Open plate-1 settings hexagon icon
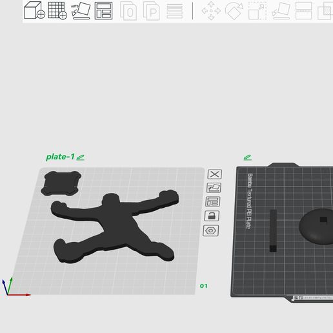Image resolution: width=333 pixels, height=333 pixels. coord(211,230)
